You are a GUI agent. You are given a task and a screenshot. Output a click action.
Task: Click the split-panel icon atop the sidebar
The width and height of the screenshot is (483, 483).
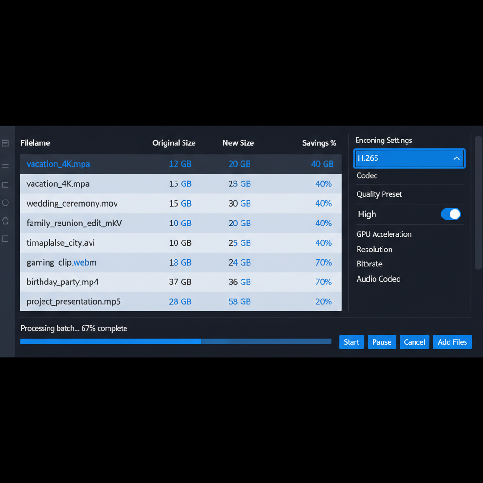click(x=6, y=143)
